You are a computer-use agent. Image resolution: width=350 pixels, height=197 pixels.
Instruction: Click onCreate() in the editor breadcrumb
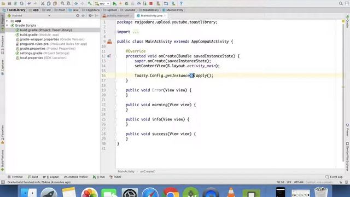[x=148, y=171]
